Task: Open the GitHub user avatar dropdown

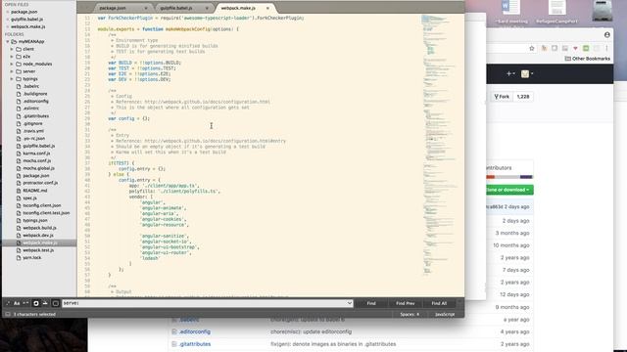Action: coord(527,74)
